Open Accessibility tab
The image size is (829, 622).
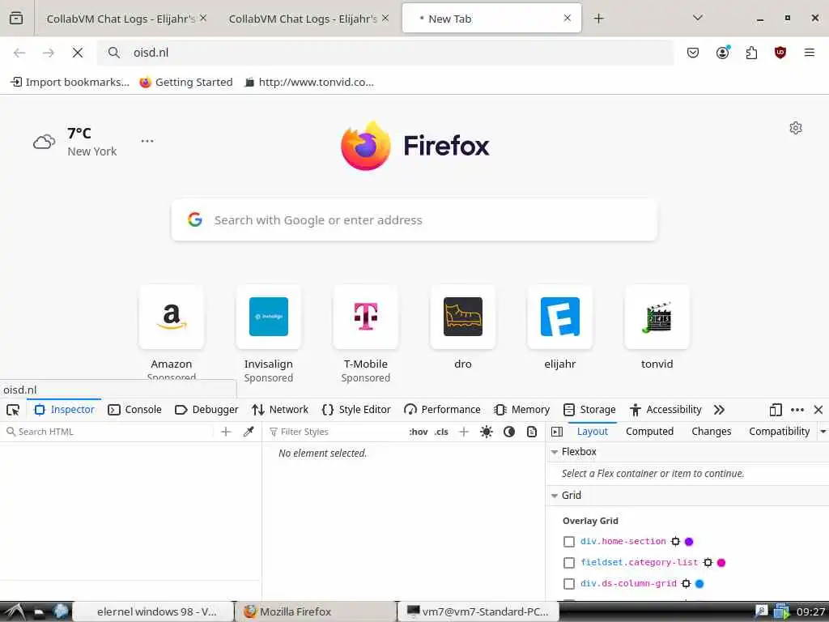pyautogui.click(x=665, y=410)
